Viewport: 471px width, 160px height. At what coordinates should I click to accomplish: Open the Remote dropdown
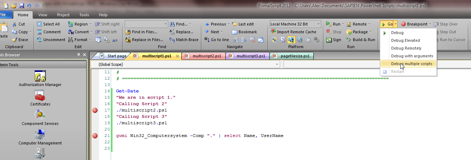click(369, 24)
